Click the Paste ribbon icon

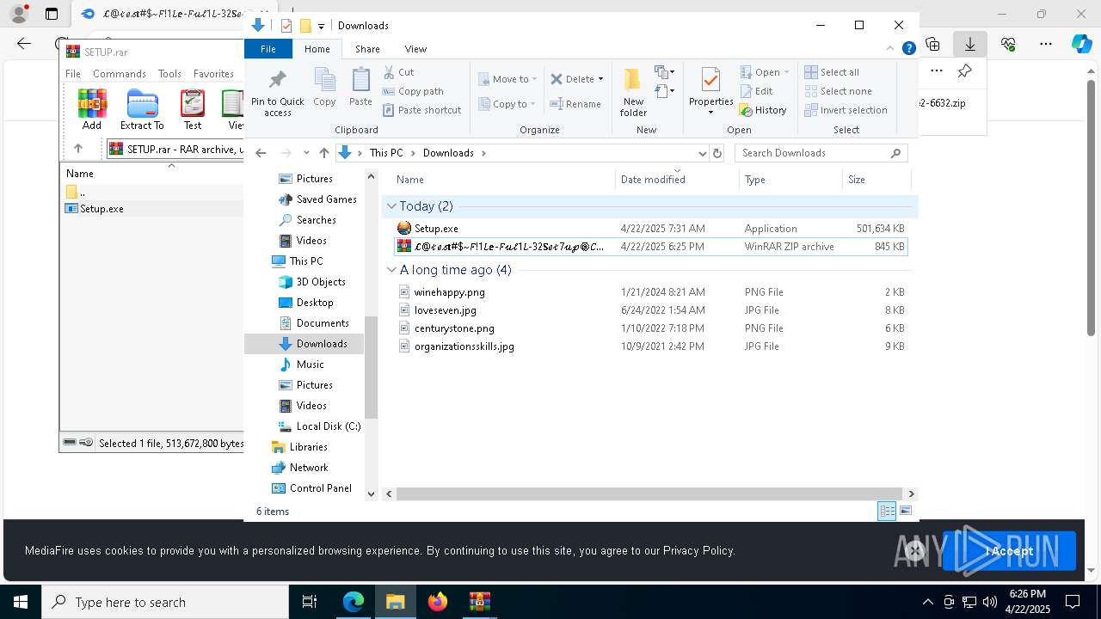[360, 80]
